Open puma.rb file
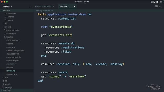Image resolution: width=164 pixels, height=92 pixels. 10,67
